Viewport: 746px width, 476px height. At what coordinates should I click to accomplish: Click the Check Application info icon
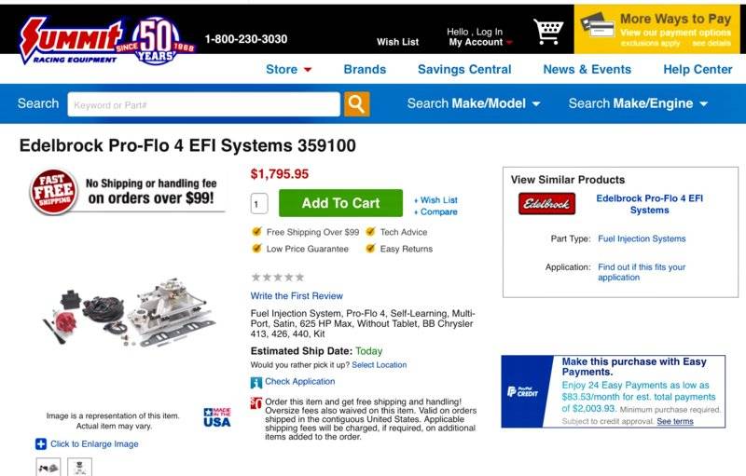(256, 383)
